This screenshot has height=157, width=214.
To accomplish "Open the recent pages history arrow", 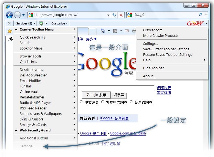I will tap(23, 15).
